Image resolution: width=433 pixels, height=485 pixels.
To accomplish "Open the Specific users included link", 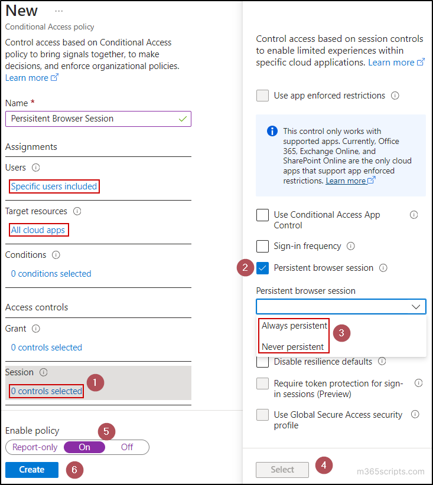I will click(x=54, y=186).
